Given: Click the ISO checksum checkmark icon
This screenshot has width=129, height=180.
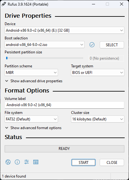Looking at the screenshot, I should (92, 45).
